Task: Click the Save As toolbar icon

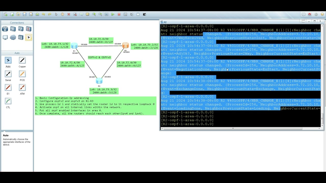Action: coord(31,14)
